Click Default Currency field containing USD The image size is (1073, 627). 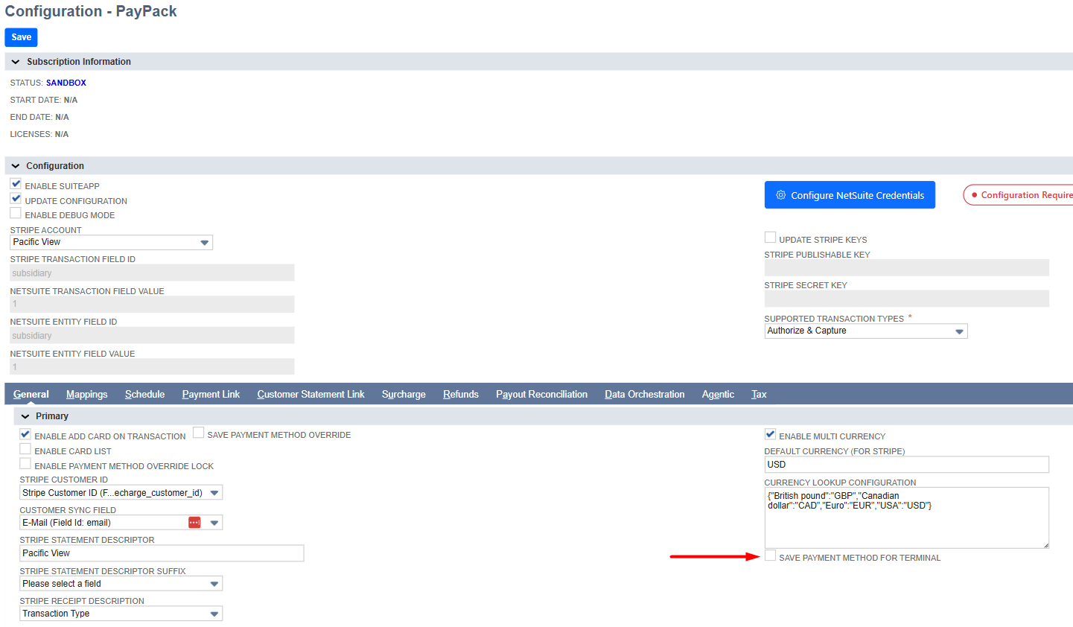click(907, 465)
